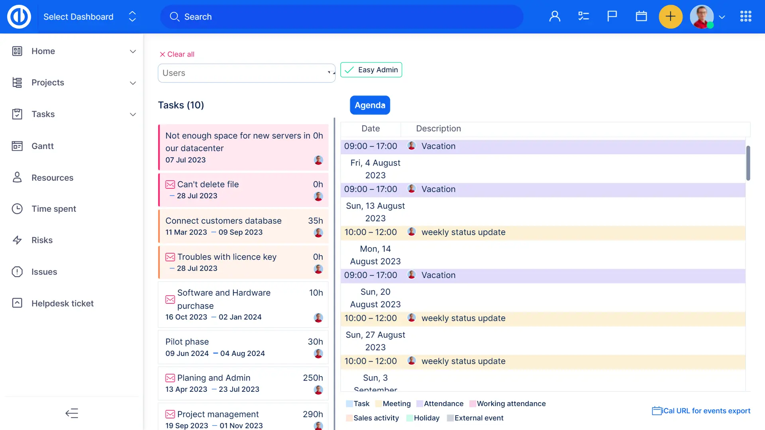
Task: Switch to the Agenda tab
Action: point(370,105)
